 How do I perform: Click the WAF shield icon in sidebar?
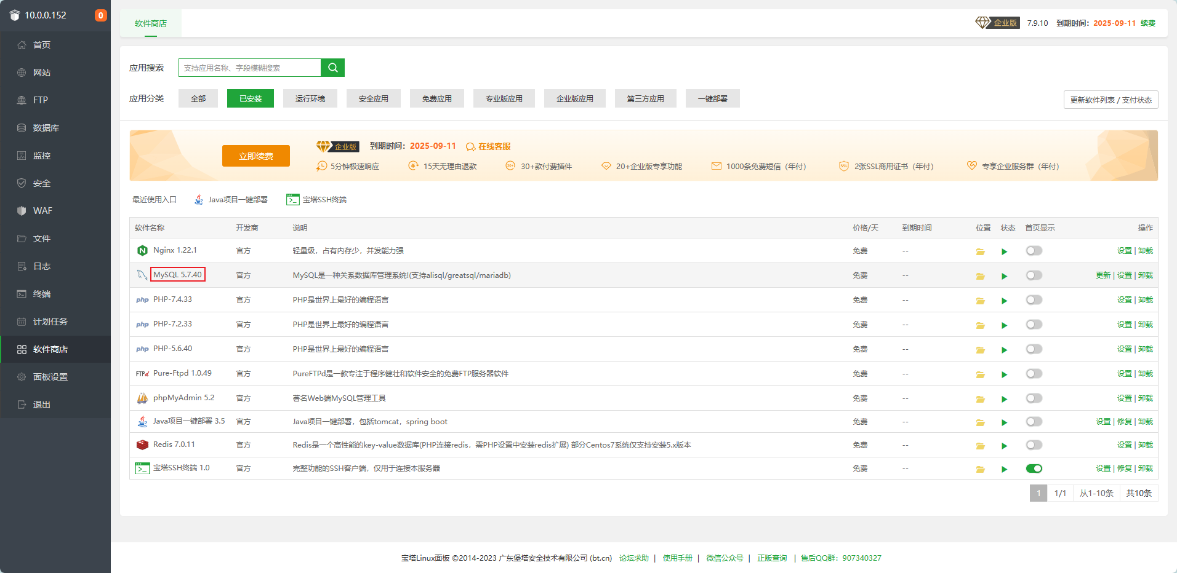point(22,211)
